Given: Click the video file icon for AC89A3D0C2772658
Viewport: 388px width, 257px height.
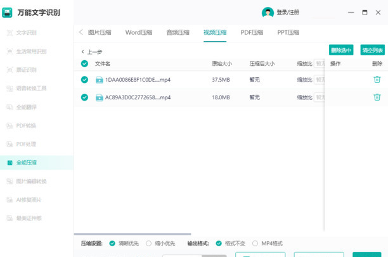Looking at the screenshot, I should [x=100, y=97].
